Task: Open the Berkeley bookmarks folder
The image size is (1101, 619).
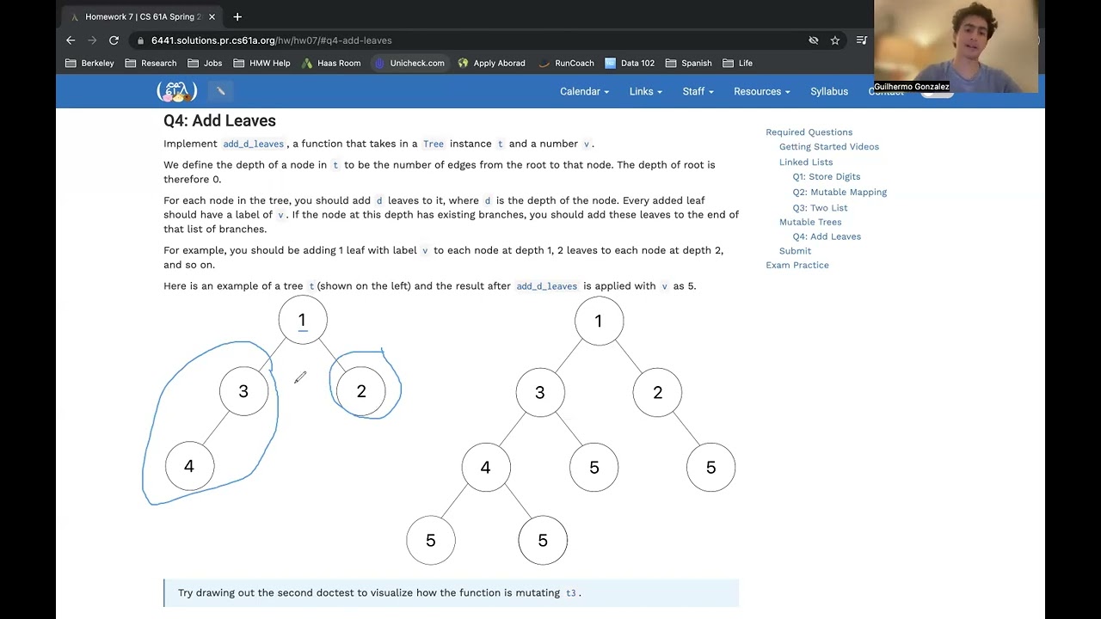Action: (x=89, y=63)
